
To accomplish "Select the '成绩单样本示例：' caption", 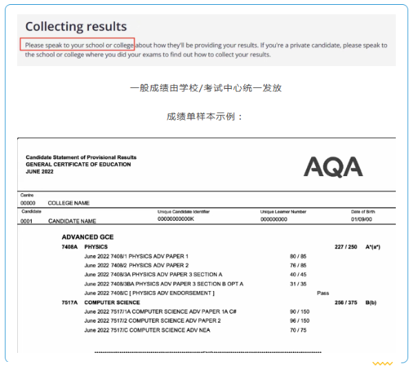I will 204,116.
